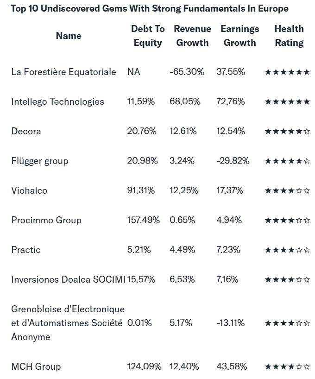Click the Name column header

click(69, 36)
